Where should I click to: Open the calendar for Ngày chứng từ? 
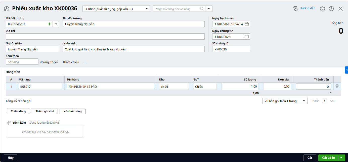[x=247, y=37]
